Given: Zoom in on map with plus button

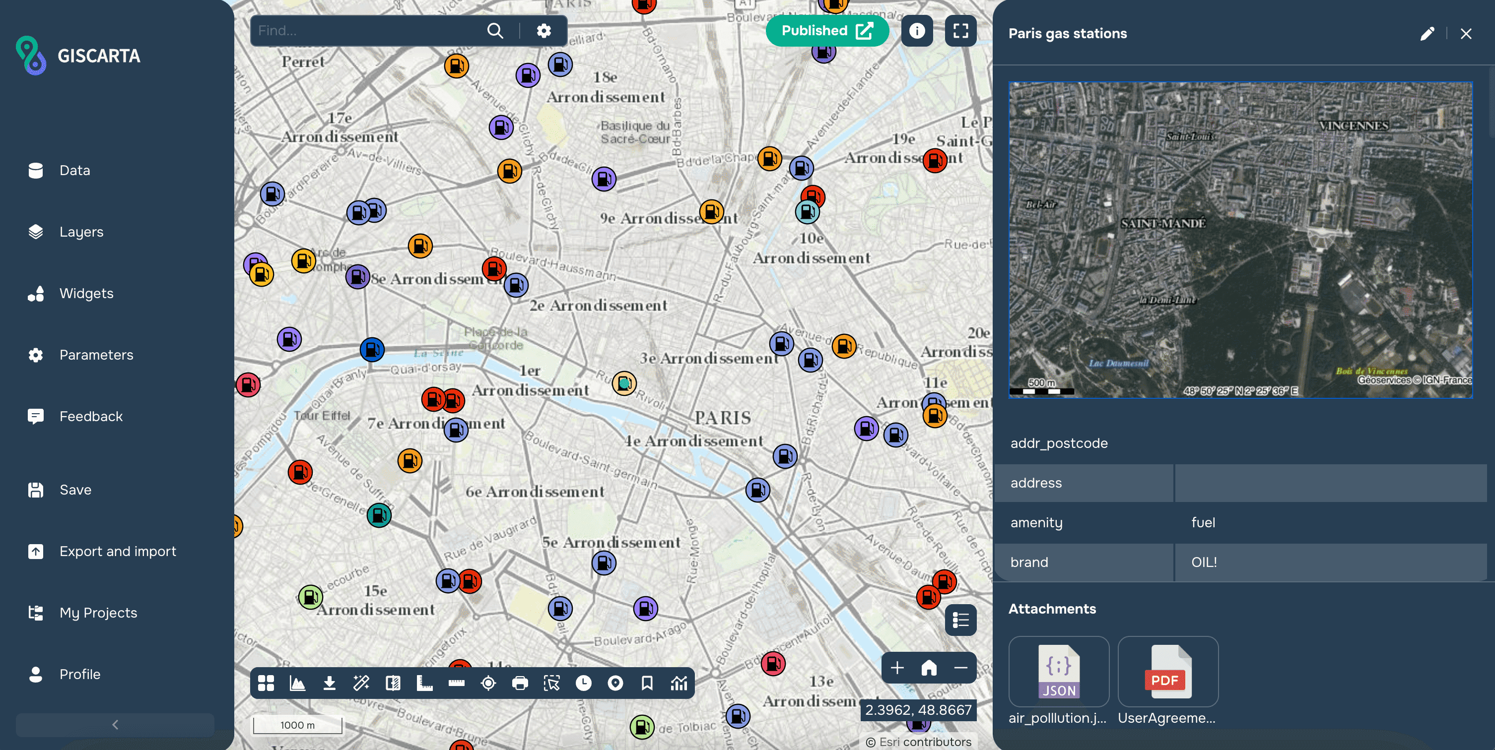Looking at the screenshot, I should (x=896, y=668).
